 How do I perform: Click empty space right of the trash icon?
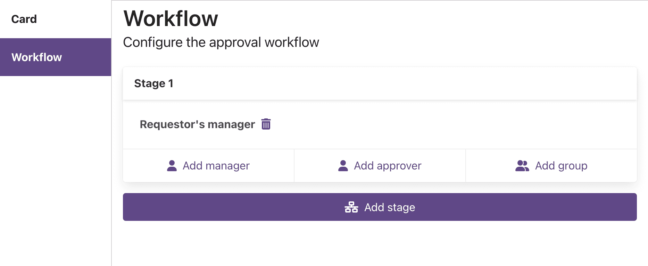click(x=451, y=124)
